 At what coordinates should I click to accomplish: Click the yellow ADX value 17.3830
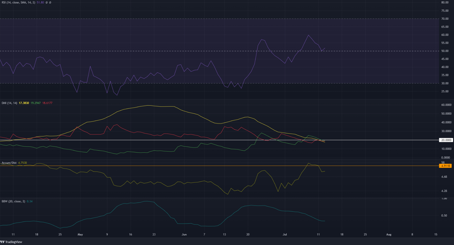coord(24,103)
